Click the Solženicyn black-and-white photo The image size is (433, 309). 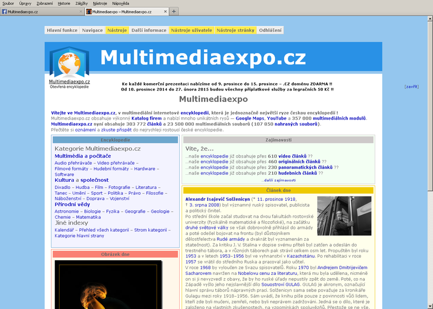pyautogui.click(x=344, y=216)
